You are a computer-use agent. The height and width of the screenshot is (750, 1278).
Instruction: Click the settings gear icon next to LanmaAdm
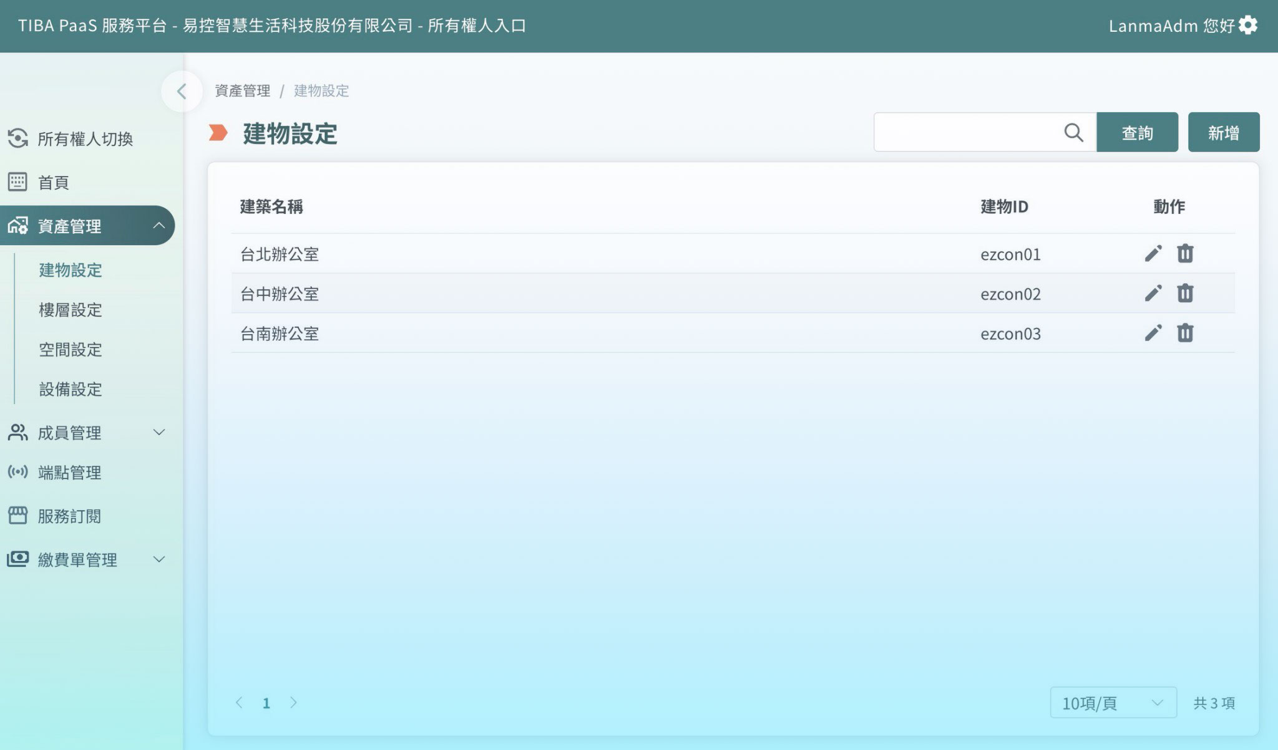click(x=1248, y=26)
